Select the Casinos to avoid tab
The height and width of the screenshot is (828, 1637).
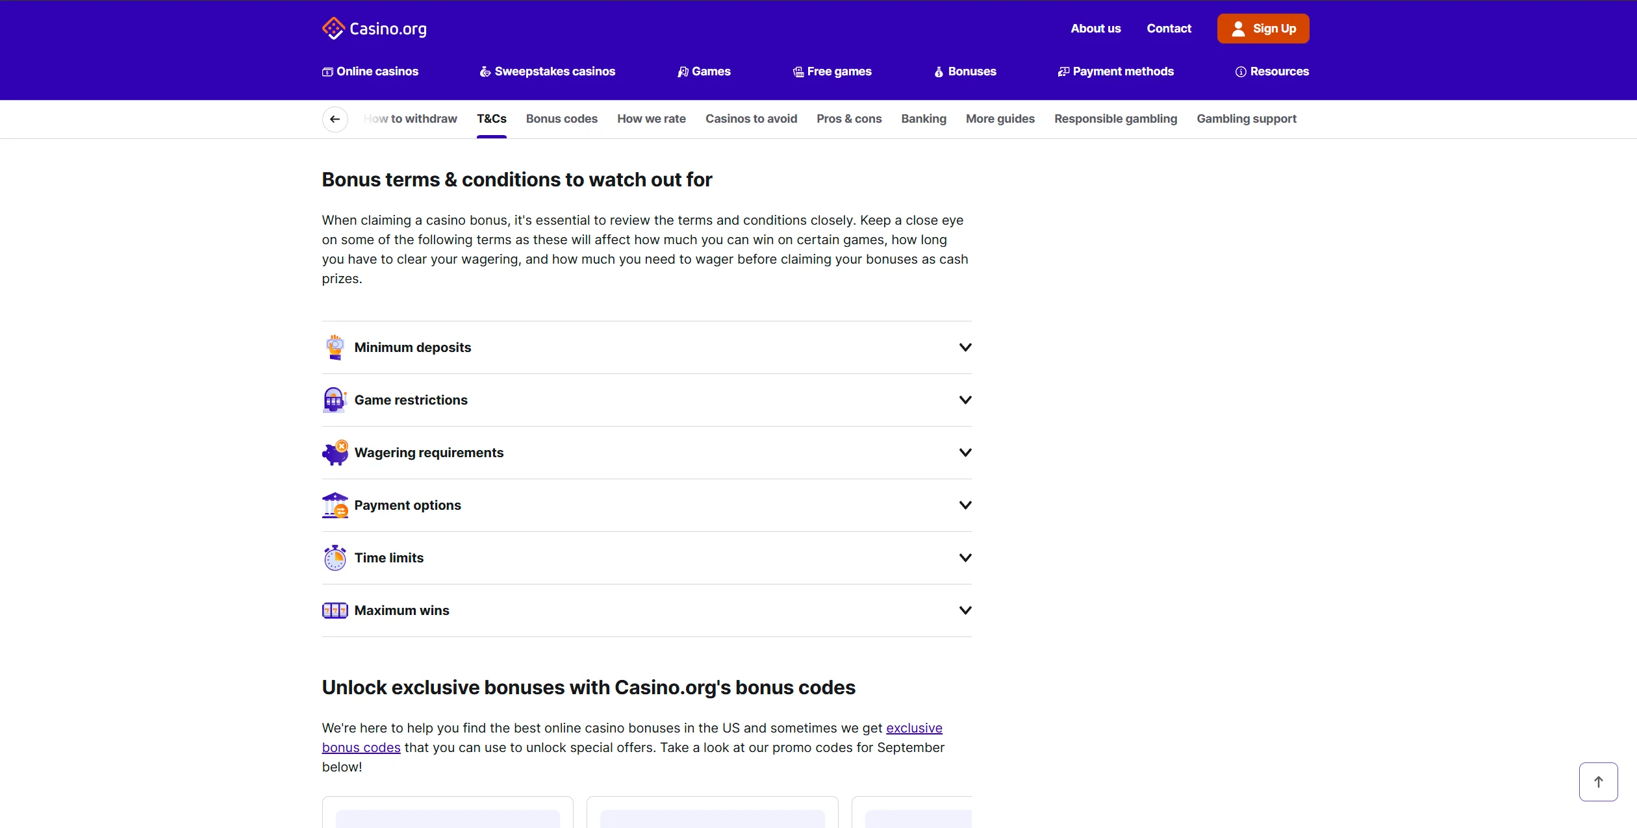[x=752, y=119]
